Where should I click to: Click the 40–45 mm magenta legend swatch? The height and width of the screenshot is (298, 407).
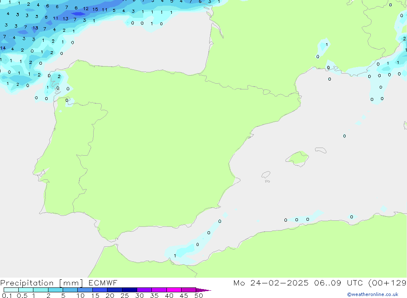pyautogui.click(x=174, y=290)
